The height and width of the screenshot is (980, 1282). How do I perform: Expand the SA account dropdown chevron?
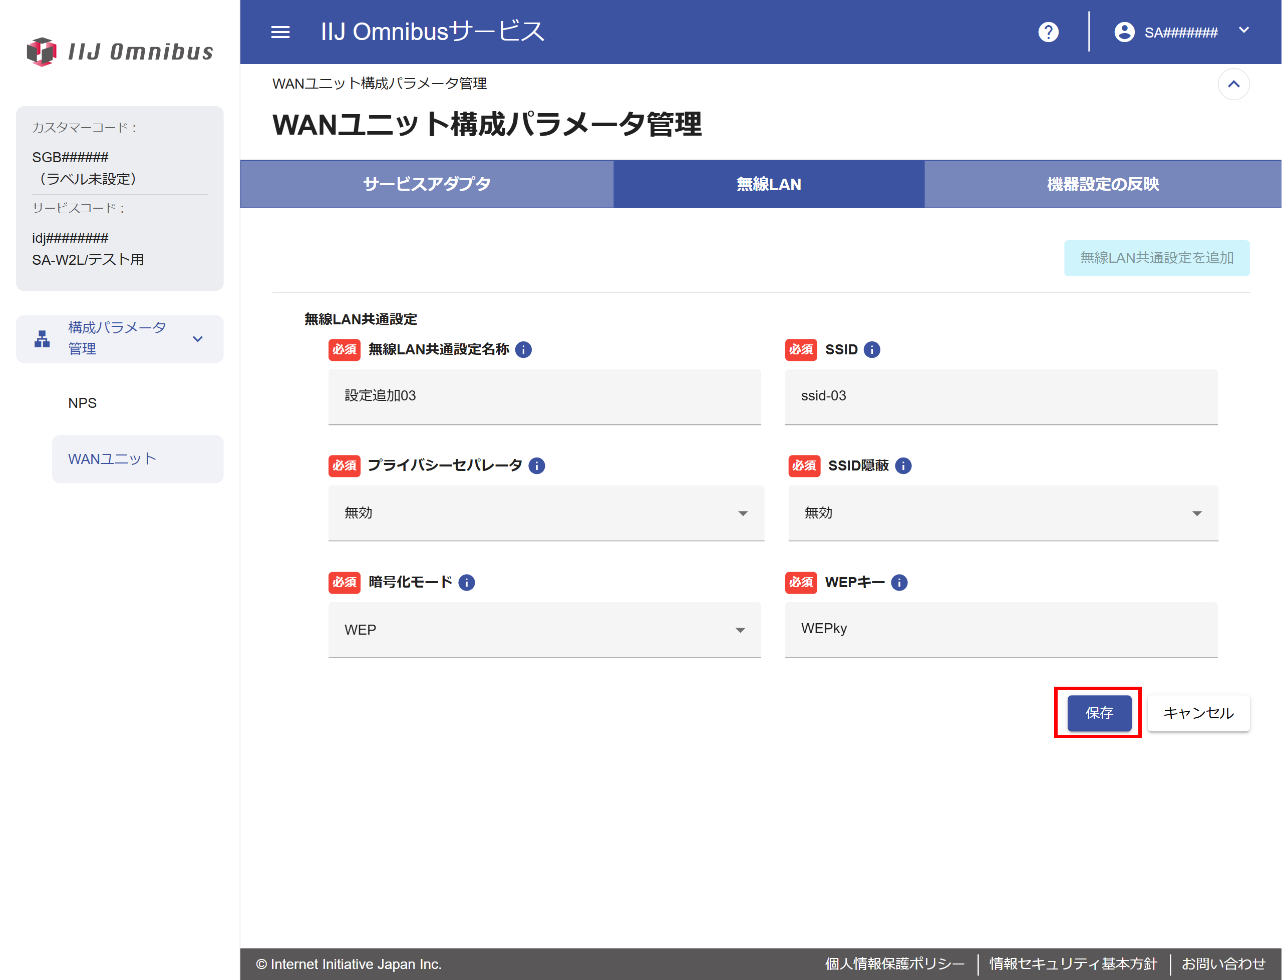(x=1243, y=31)
